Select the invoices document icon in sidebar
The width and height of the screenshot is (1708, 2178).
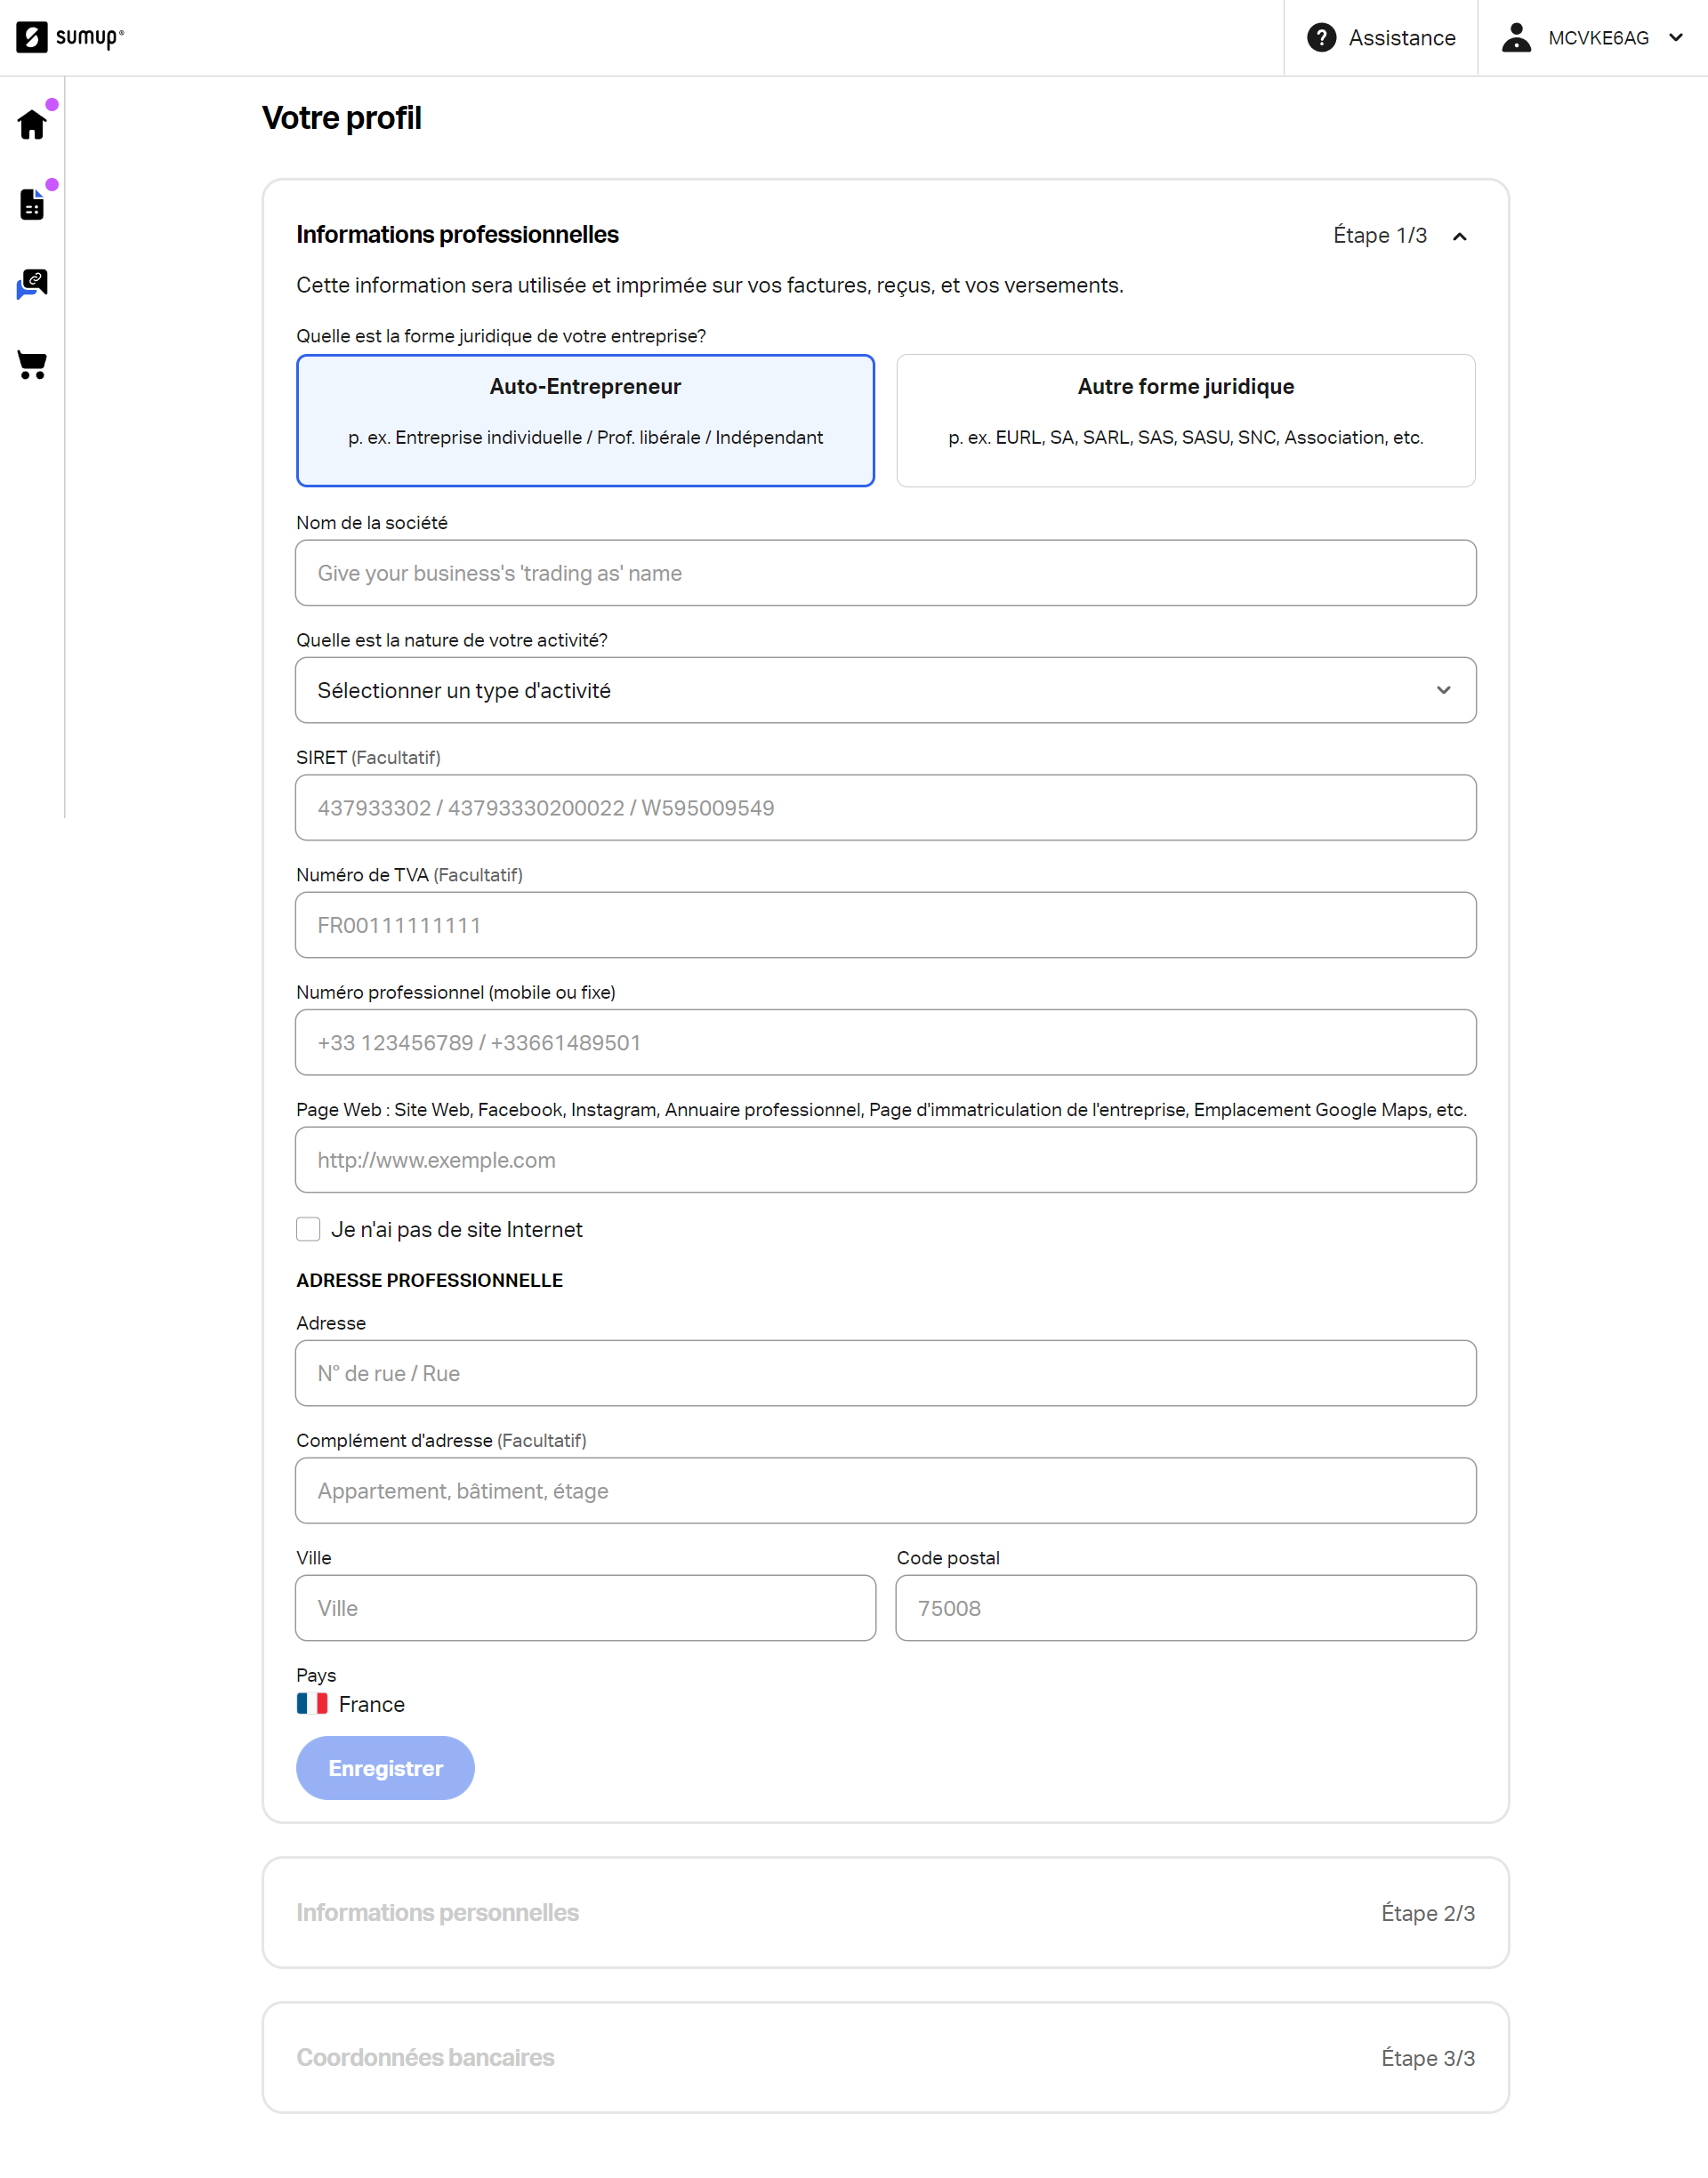[x=33, y=205]
